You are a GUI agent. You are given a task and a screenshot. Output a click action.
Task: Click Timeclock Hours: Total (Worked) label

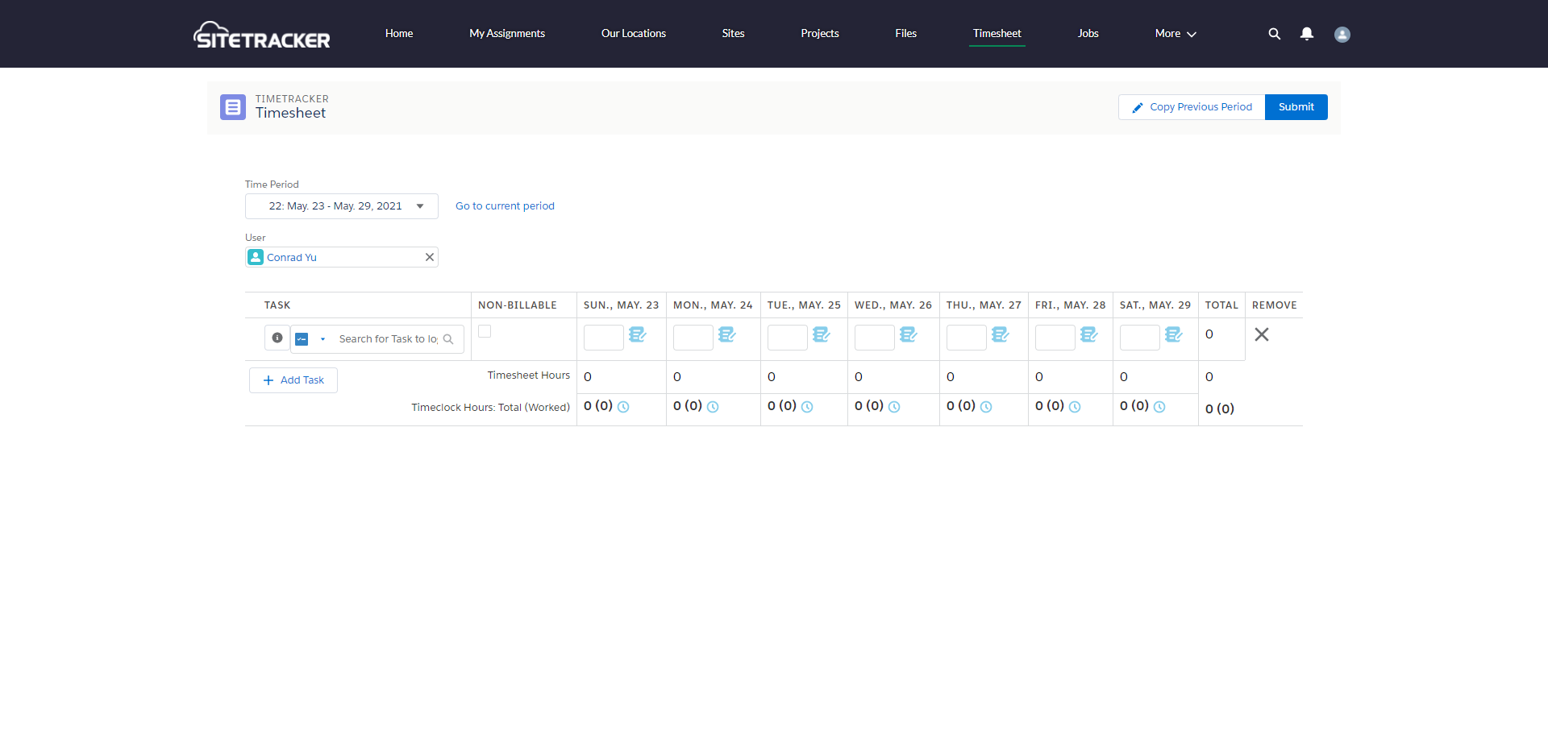(491, 408)
